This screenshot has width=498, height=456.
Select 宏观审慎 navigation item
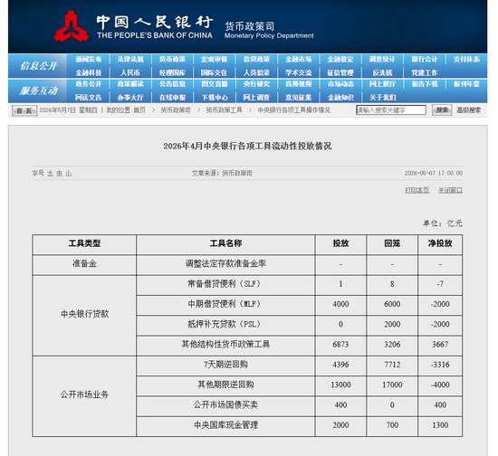214,60
